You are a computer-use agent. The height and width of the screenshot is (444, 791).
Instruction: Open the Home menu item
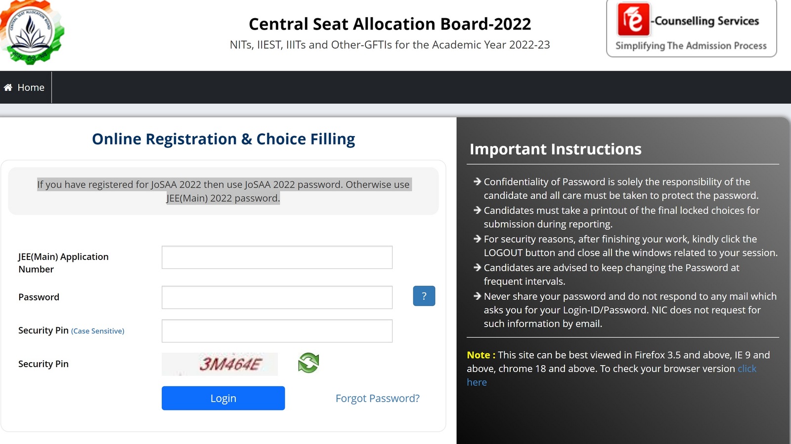click(x=25, y=87)
